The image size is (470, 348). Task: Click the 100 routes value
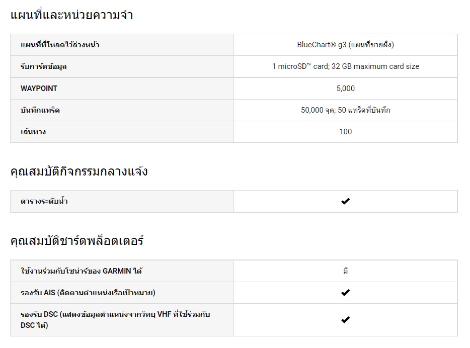(345, 132)
